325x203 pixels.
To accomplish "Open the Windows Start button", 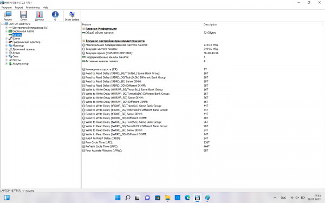I will pos(118,198).
